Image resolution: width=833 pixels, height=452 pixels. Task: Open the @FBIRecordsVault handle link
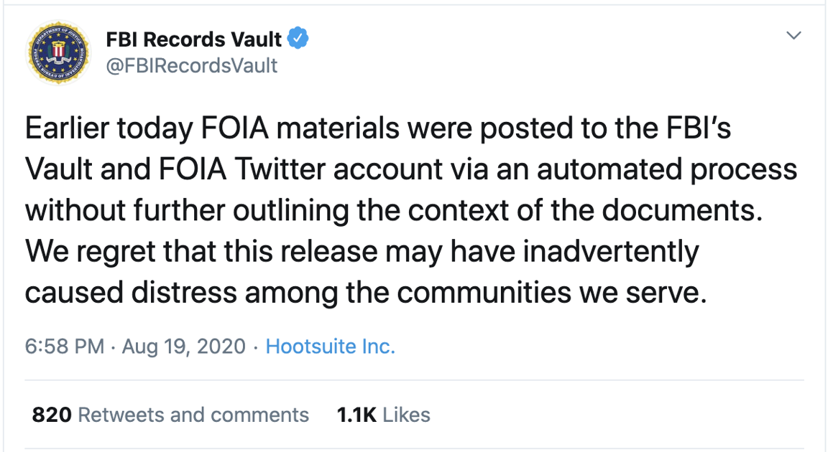(191, 65)
